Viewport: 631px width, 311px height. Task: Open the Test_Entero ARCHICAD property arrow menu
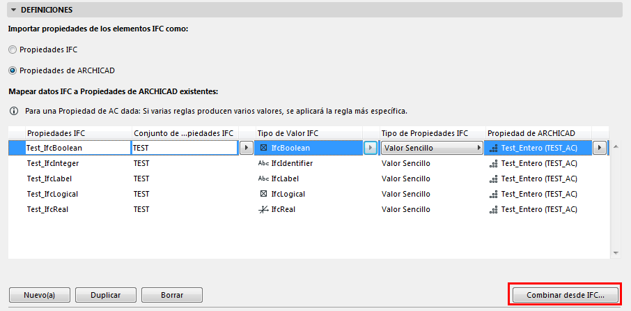(599, 148)
